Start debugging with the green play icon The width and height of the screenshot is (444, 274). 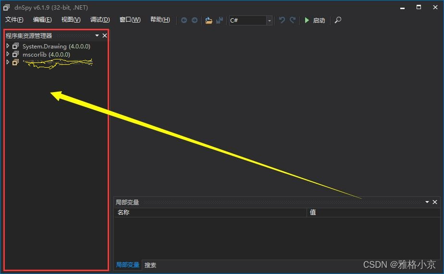(307, 20)
